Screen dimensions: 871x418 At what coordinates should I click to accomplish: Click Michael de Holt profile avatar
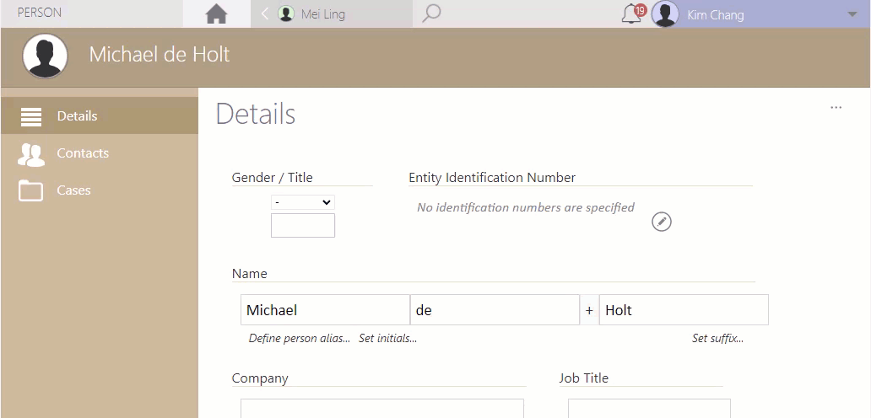(45, 56)
